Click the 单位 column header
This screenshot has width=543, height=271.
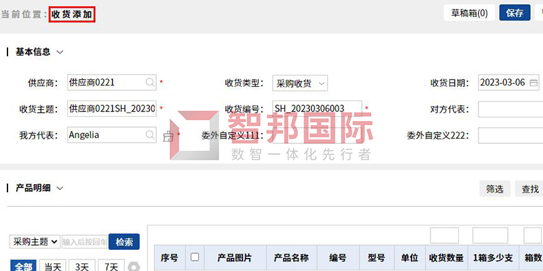click(x=410, y=258)
